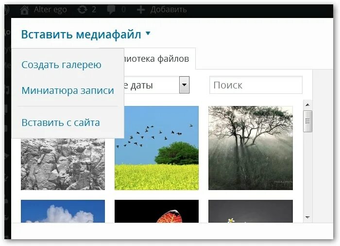The height and width of the screenshot is (246, 340).
Task: Select the gray rock texture thumbnail
Action: 63,164
